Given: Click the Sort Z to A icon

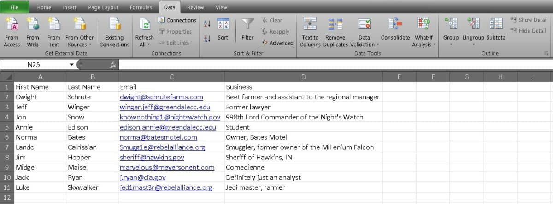Looking at the screenshot, I should pyautogui.click(x=207, y=38).
